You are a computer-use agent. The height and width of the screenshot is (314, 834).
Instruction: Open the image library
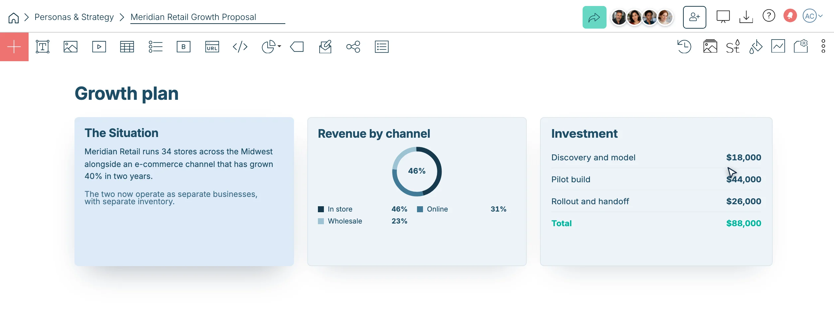tap(710, 46)
